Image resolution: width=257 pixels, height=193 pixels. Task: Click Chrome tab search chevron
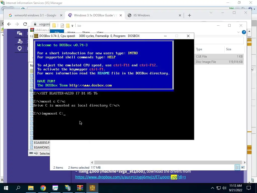211,13
